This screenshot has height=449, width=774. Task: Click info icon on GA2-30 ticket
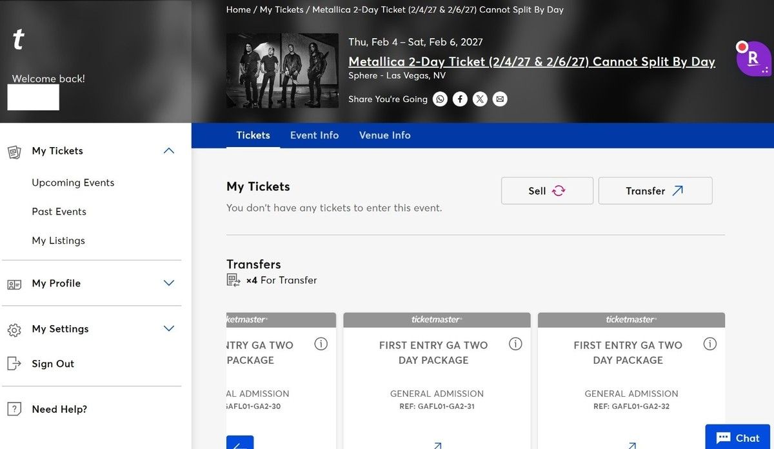point(321,344)
